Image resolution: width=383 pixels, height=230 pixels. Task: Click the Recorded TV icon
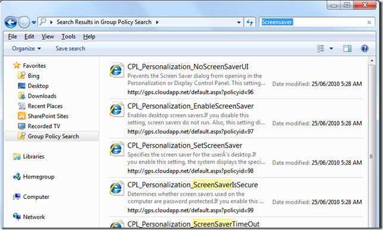(x=21, y=126)
